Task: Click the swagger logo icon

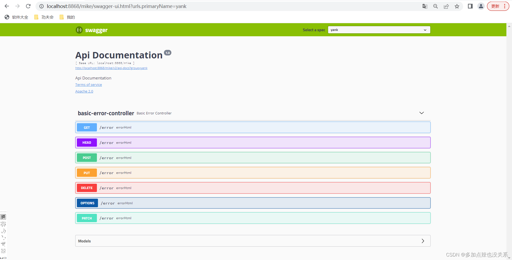Action: (x=79, y=30)
